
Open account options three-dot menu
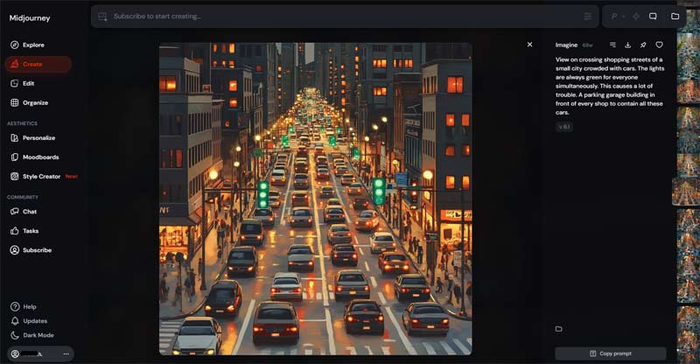click(x=66, y=353)
